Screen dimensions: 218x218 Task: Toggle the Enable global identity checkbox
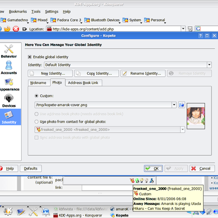pos(29,57)
